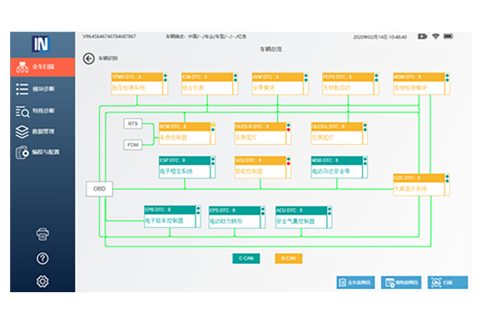Toggle the B-CAN legend filter
This screenshot has width=481, height=323.
click(x=289, y=258)
